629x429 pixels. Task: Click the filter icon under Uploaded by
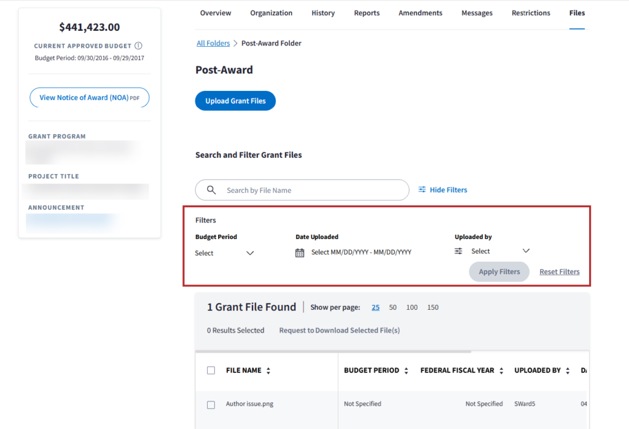(x=458, y=251)
